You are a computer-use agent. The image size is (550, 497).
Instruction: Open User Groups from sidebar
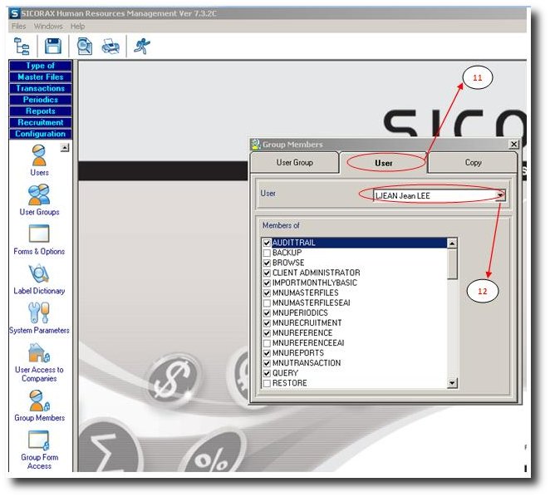[39, 195]
